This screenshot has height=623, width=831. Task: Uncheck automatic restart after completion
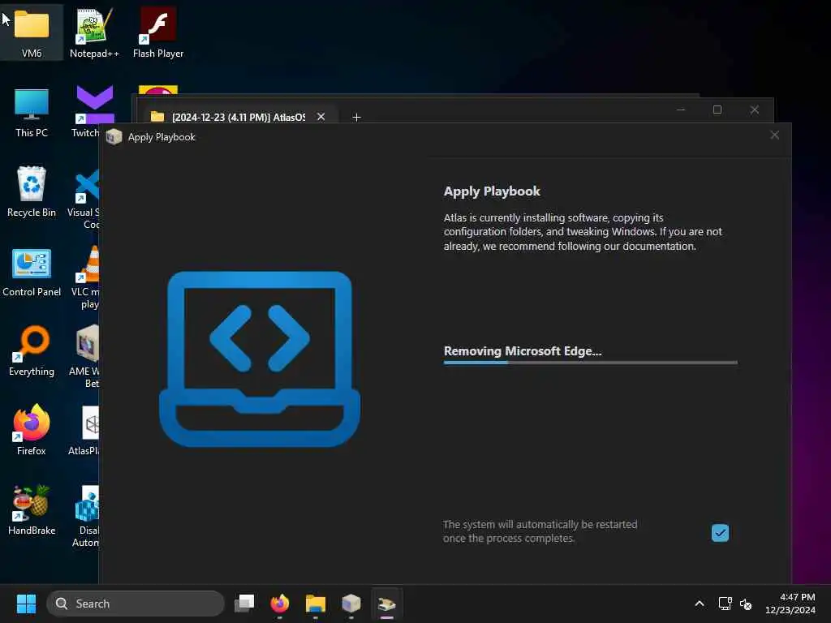point(720,532)
